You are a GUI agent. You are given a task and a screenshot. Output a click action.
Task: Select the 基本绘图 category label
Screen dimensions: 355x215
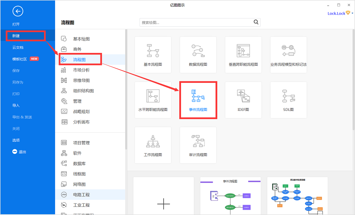(81, 39)
